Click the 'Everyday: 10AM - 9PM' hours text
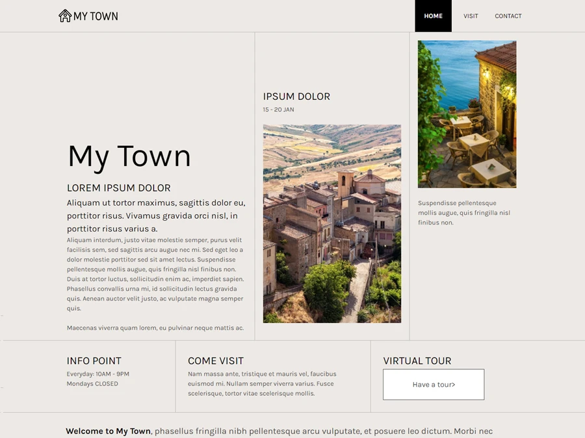Image resolution: width=585 pixels, height=438 pixels. (x=97, y=374)
